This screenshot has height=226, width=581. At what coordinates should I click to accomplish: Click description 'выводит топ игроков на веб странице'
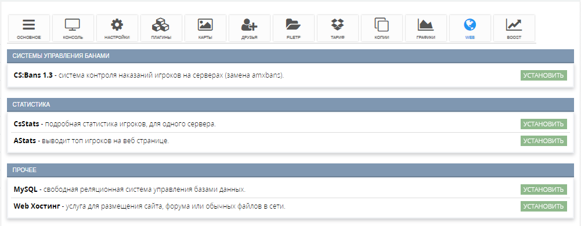coord(105,141)
